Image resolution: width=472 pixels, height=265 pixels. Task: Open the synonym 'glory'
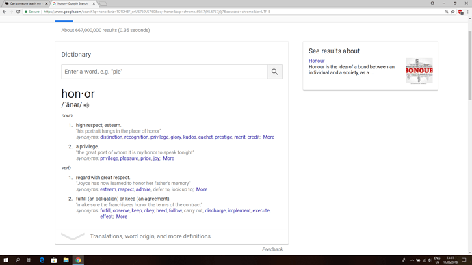[176, 137]
